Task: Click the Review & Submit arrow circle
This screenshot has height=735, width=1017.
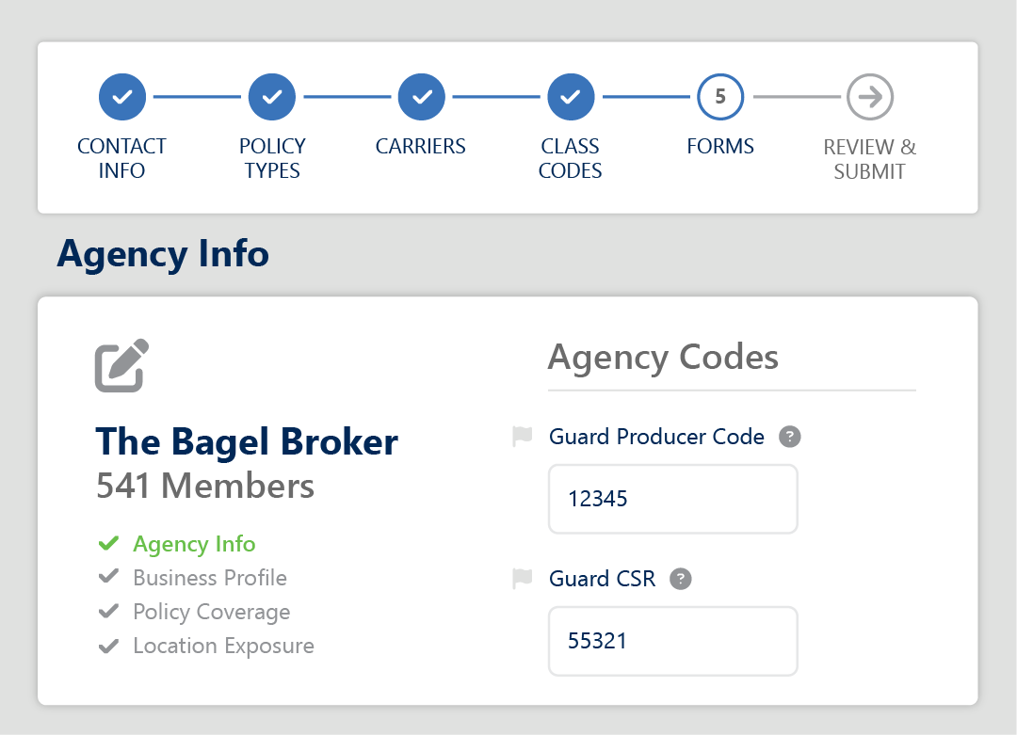Action: click(869, 97)
